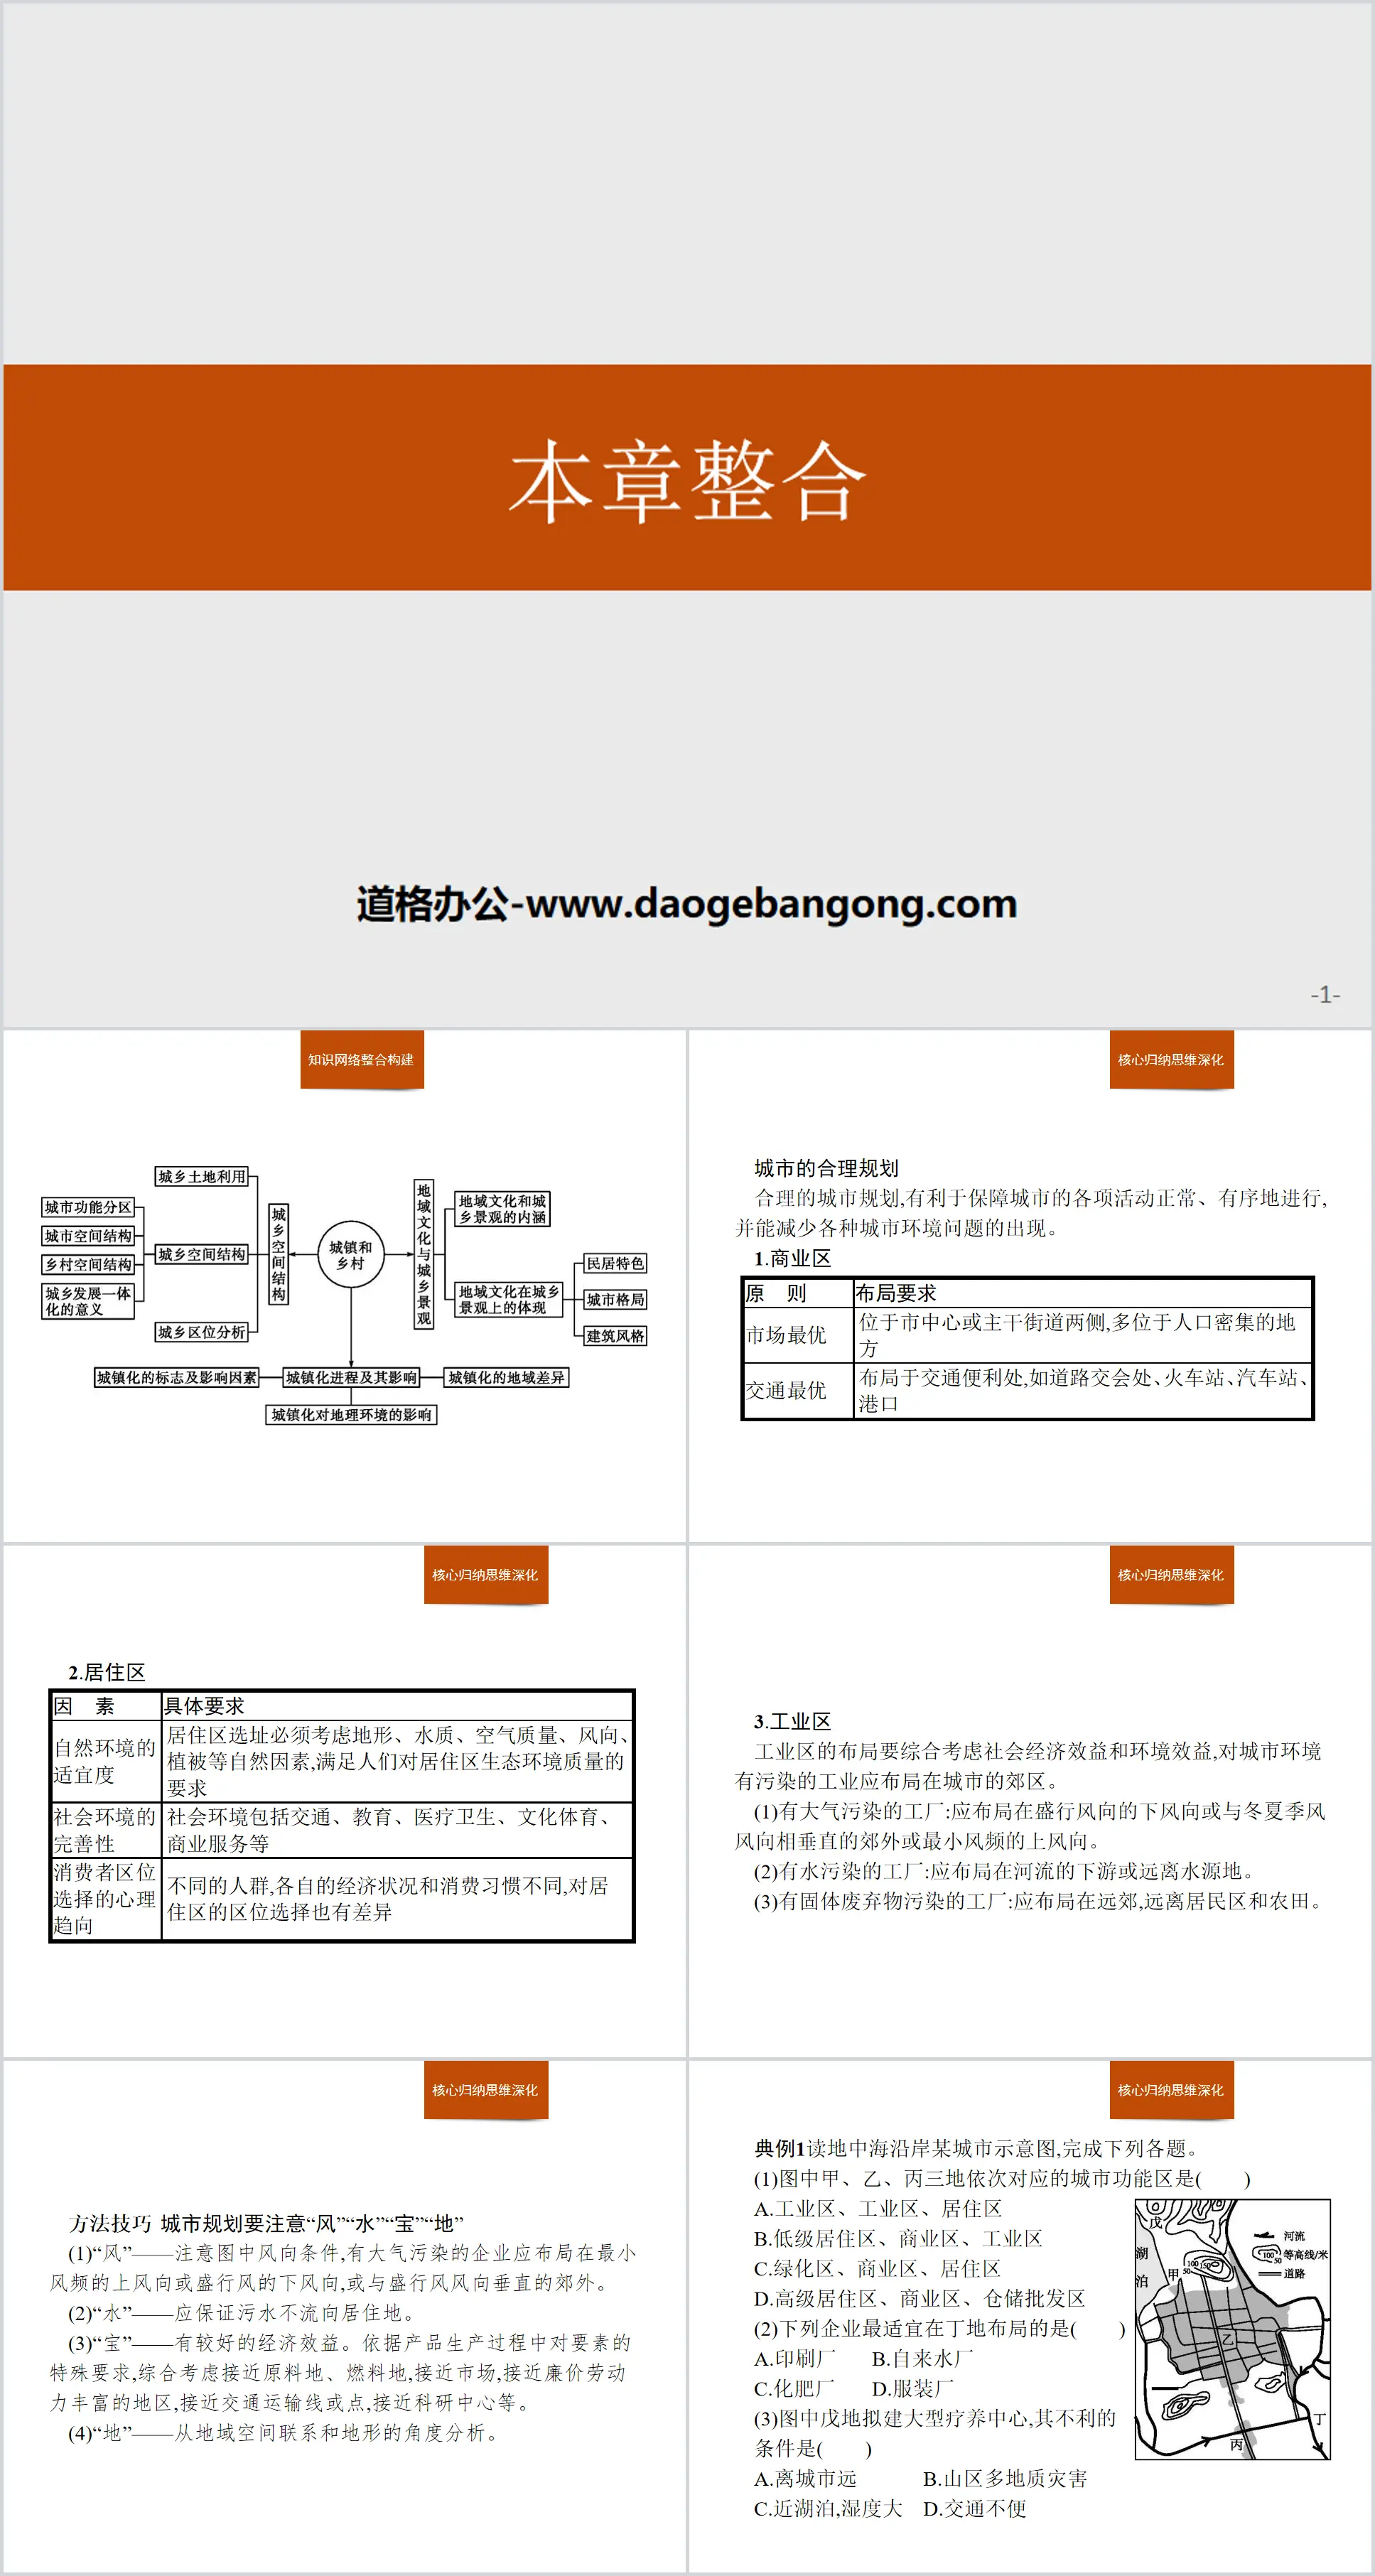Click the 地域文化和城乡景观的内涵 node
The height and width of the screenshot is (2576, 1375).
click(x=503, y=1209)
